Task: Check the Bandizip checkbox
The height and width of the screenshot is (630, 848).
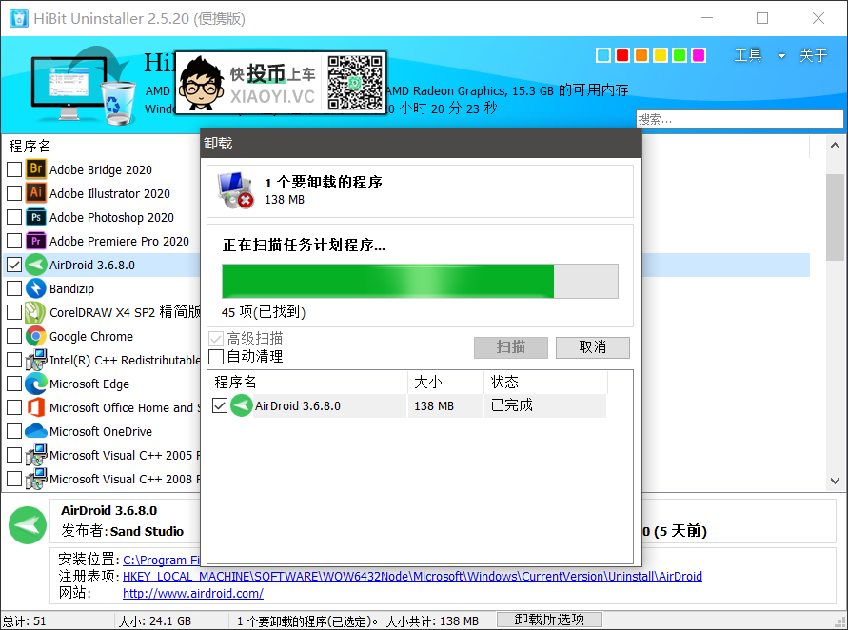Action: [x=14, y=288]
